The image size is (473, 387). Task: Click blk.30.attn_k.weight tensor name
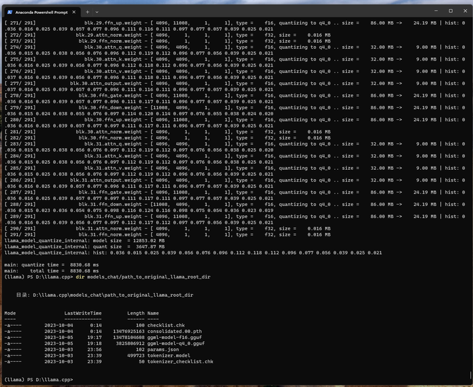click(x=113, y=59)
